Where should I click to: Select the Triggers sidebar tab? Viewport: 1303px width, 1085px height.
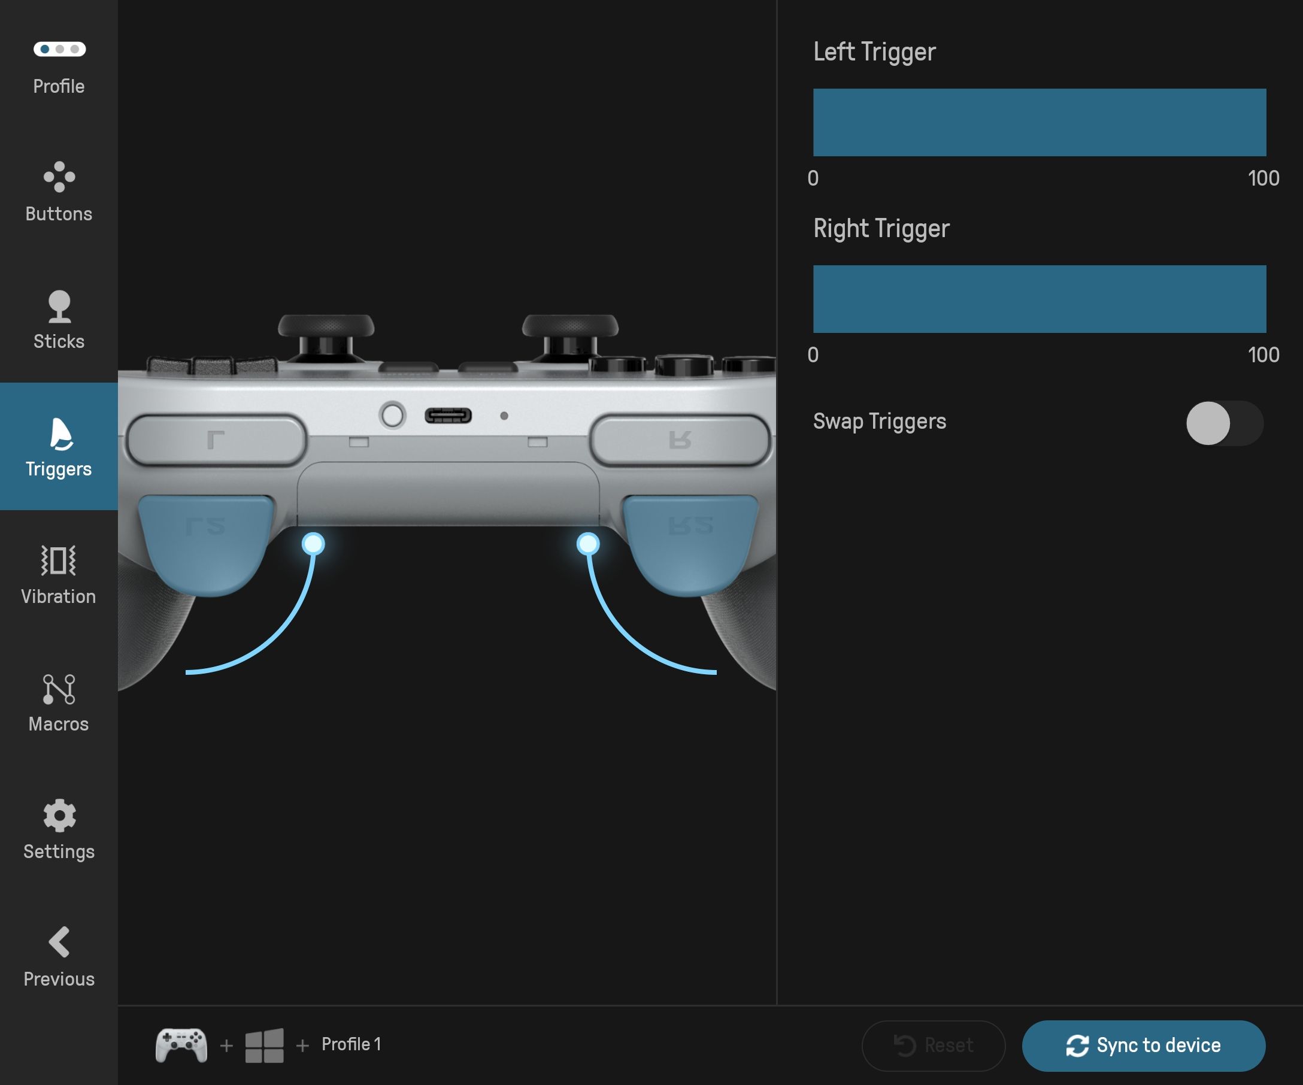[x=59, y=447]
